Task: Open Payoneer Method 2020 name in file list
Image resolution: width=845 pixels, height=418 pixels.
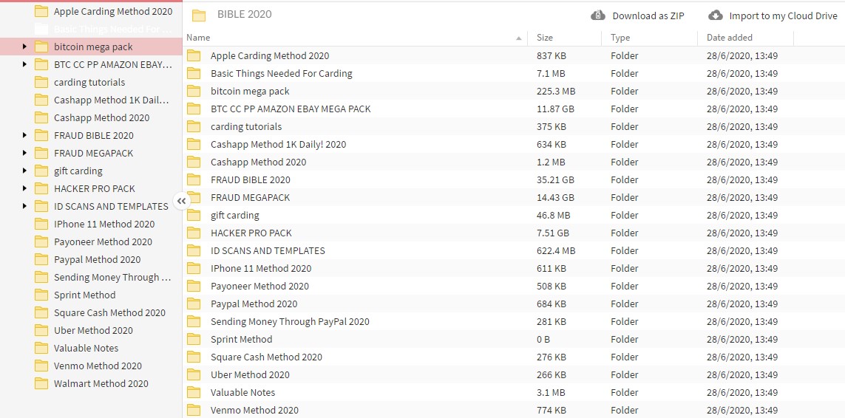Action: (259, 286)
